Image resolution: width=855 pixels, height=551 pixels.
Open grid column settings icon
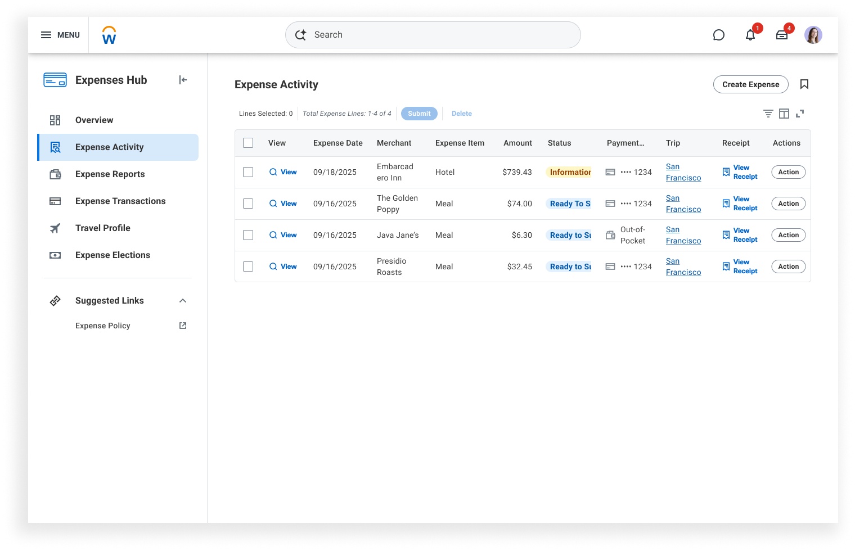point(784,113)
